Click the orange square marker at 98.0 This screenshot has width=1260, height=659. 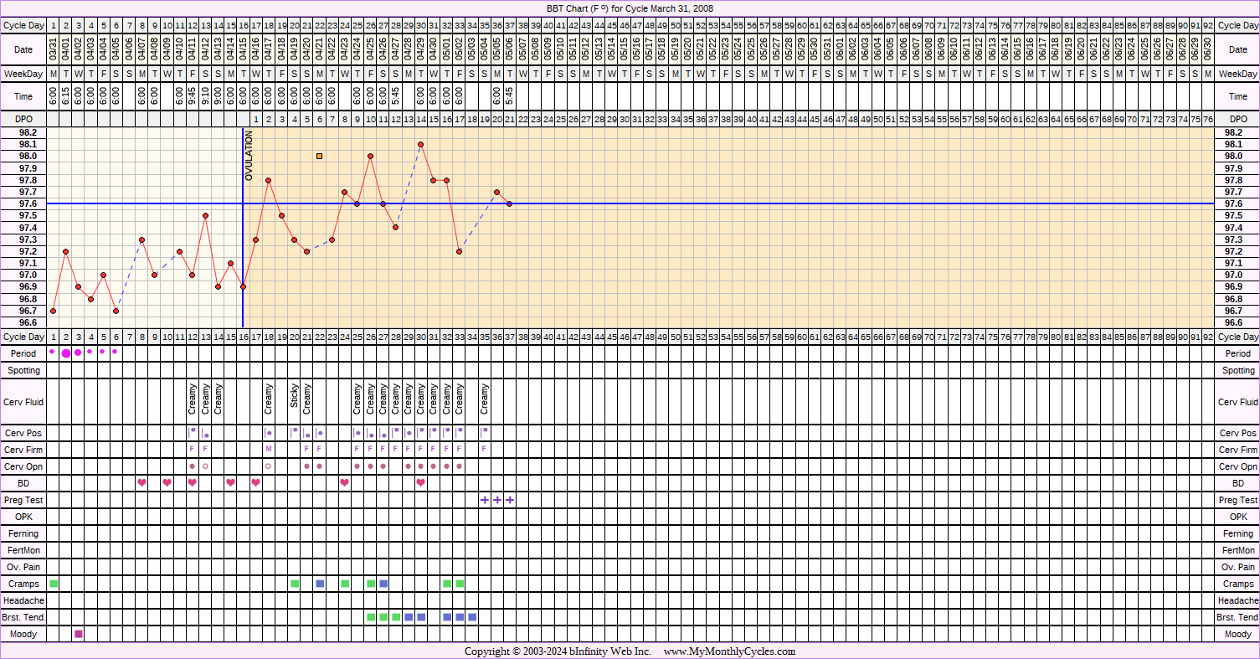click(319, 156)
